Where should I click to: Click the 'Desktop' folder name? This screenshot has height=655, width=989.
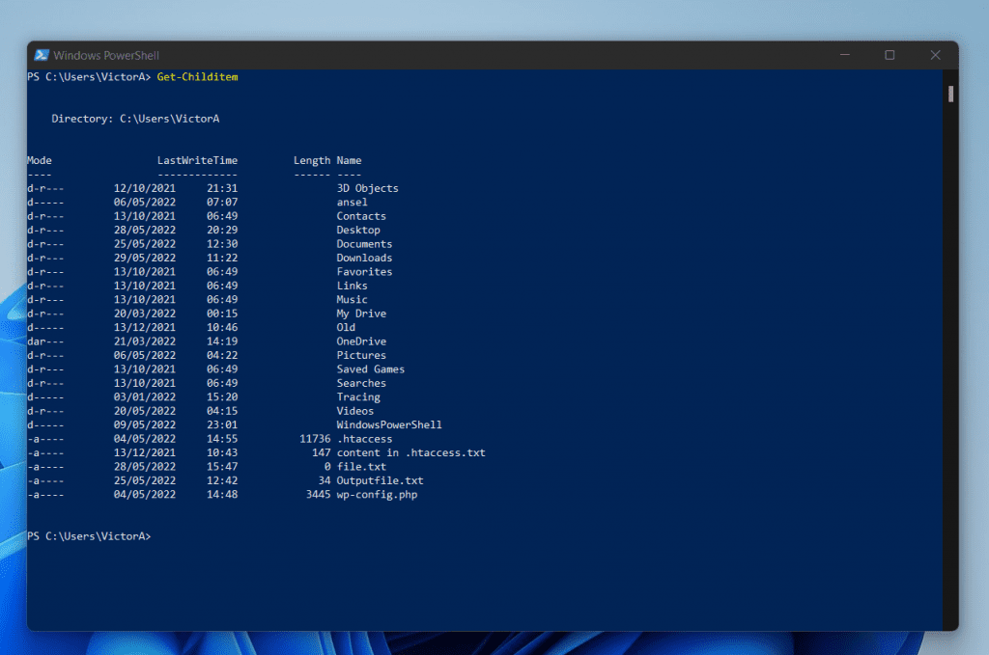point(358,230)
